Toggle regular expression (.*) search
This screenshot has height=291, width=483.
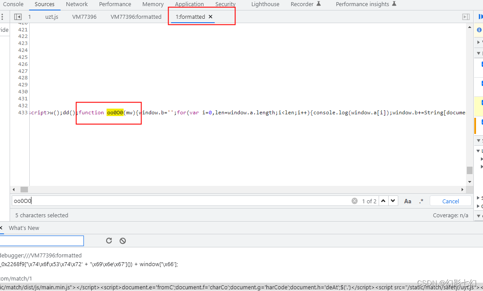point(421,201)
